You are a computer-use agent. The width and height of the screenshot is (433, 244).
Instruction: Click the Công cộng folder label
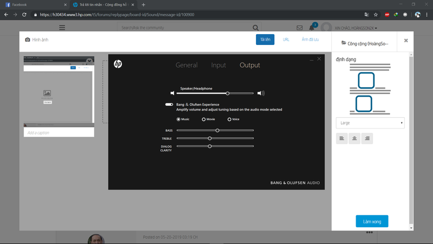point(368,44)
